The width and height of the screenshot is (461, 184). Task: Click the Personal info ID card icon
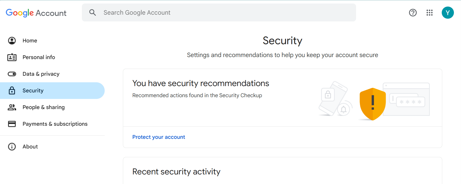12,57
